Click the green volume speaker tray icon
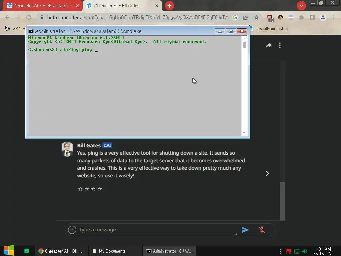The height and width of the screenshot is (256, 341). point(304,251)
